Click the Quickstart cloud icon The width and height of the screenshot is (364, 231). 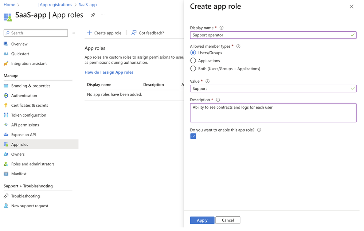[6, 54]
